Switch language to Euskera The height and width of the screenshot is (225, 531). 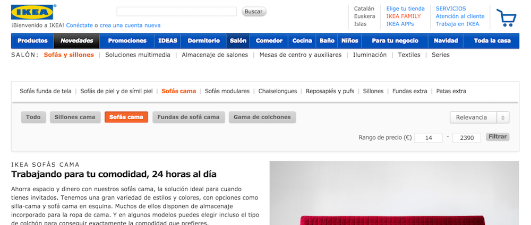click(x=364, y=16)
